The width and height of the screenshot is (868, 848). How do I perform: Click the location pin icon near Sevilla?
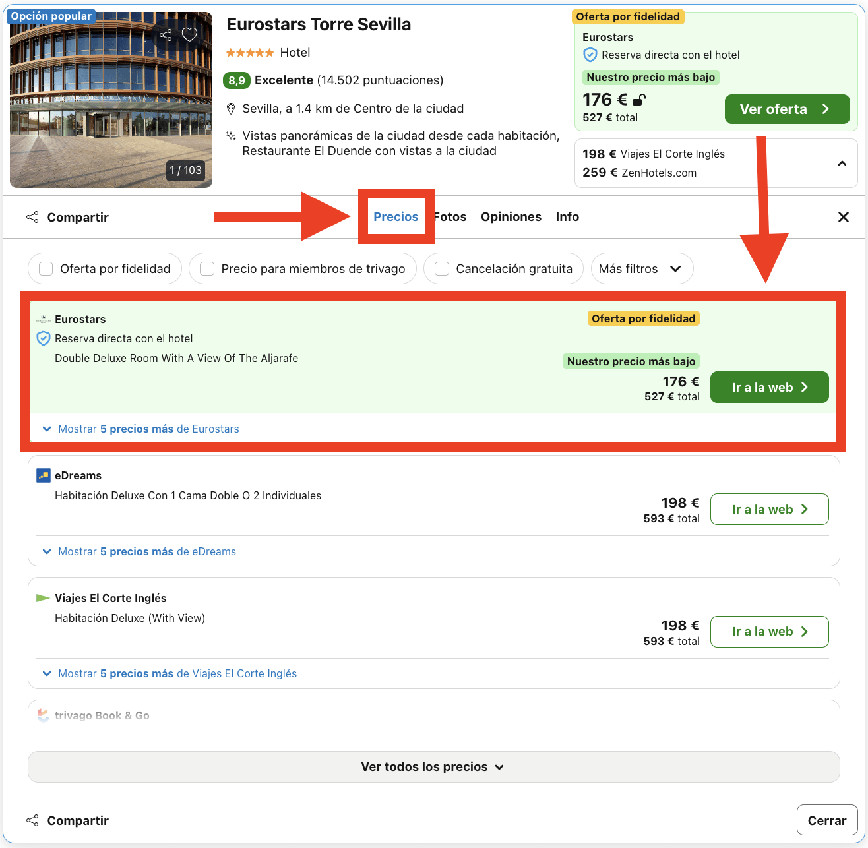tap(231, 108)
